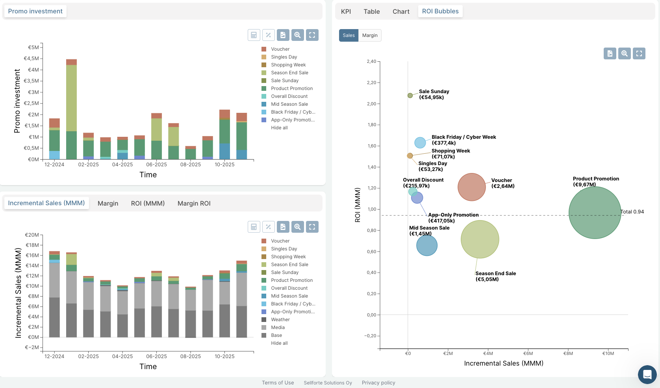This screenshot has height=388, width=660.
Task: Open the Margin ROI tab
Action: click(x=194, y=203)
